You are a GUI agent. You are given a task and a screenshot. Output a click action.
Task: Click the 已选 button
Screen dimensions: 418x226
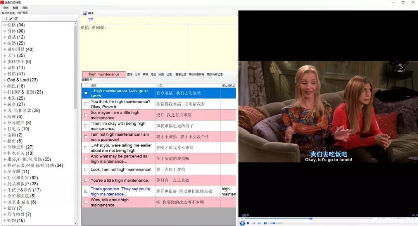tap(169, 74)
